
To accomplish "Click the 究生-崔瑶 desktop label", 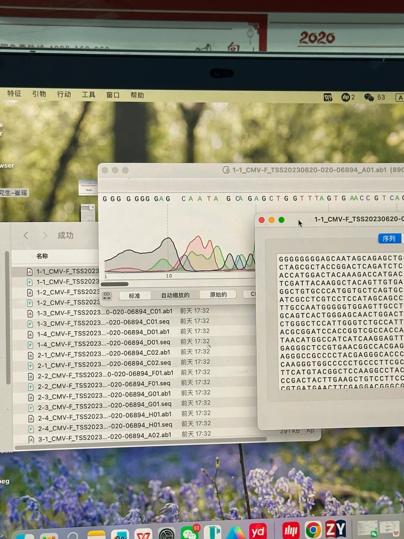I will pos(14,193).
